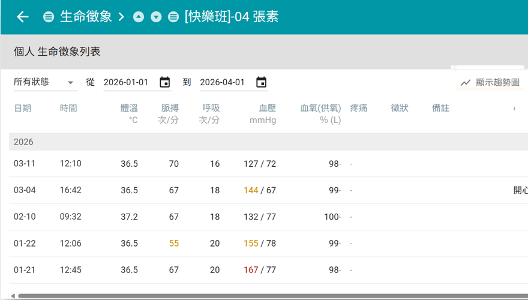
Task: Select the 01-22 date record
Action: [x=25, y=243]
